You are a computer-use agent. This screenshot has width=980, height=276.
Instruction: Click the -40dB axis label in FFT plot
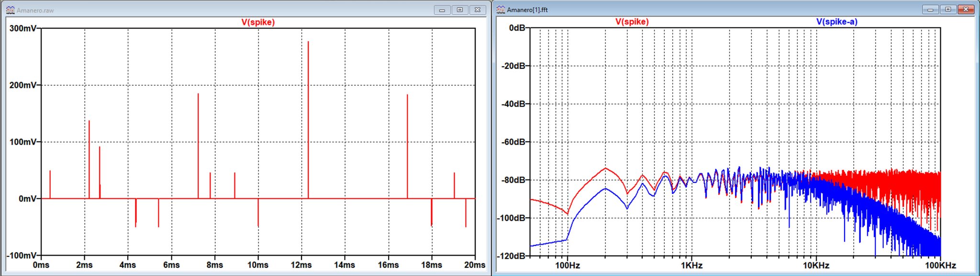click(513, 104)
